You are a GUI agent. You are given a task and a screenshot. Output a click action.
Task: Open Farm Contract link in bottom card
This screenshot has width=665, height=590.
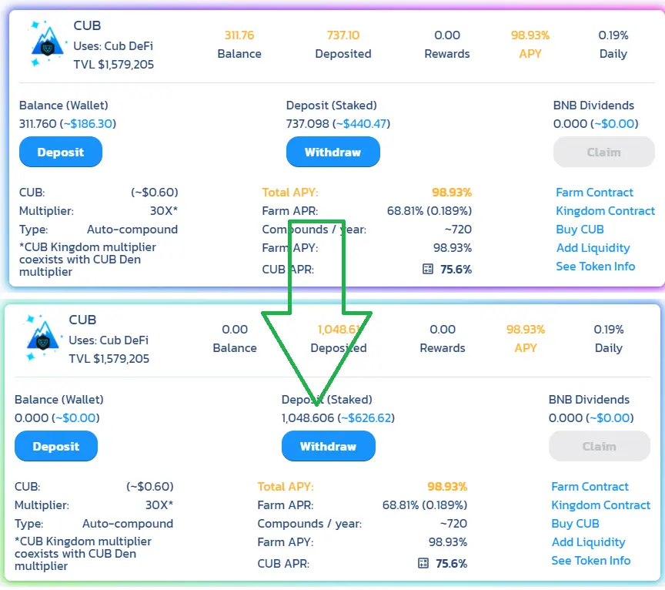(590, 487)
